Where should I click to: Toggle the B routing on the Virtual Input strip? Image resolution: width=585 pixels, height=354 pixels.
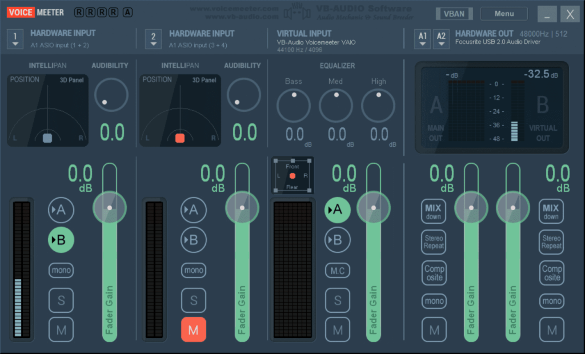(337, 239)
